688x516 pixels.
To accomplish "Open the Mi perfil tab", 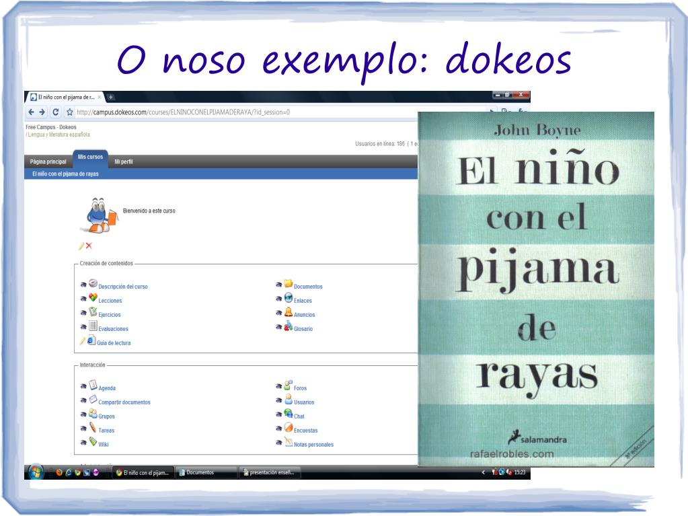I will click(x=124, y=162).
